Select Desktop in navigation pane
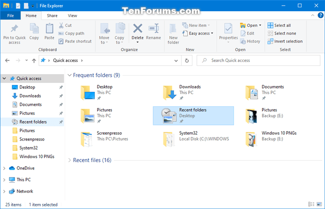 point(32,87)
